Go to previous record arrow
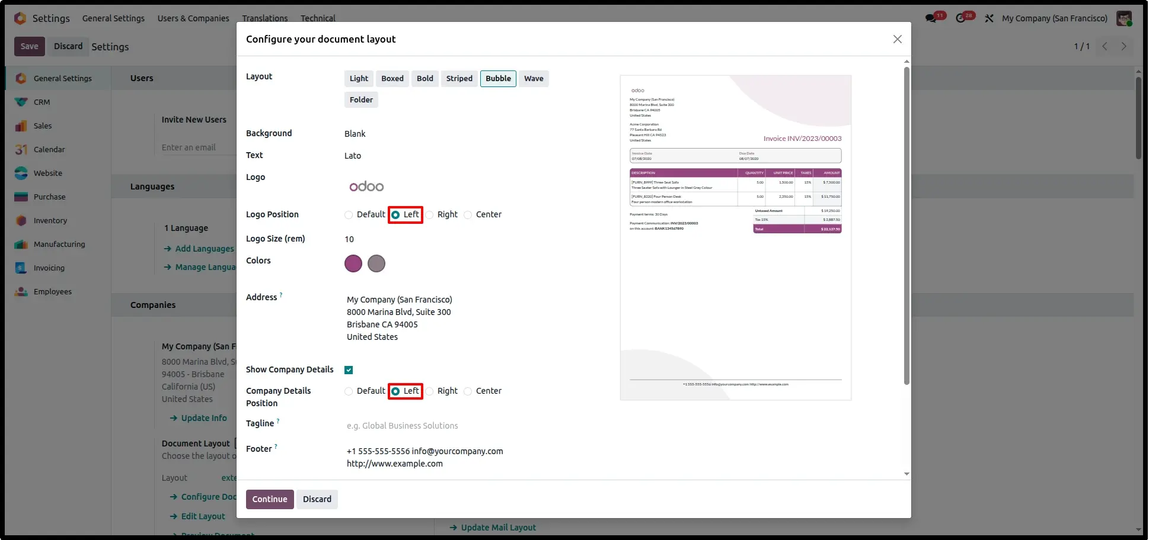Image resolution: width=1149 pixels, height=540 pixels. (x=1105, y=46)
